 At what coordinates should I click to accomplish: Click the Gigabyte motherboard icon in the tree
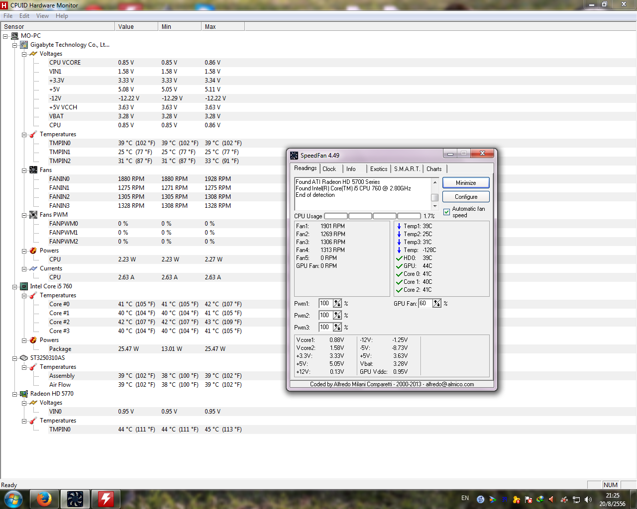click(24, 45)
